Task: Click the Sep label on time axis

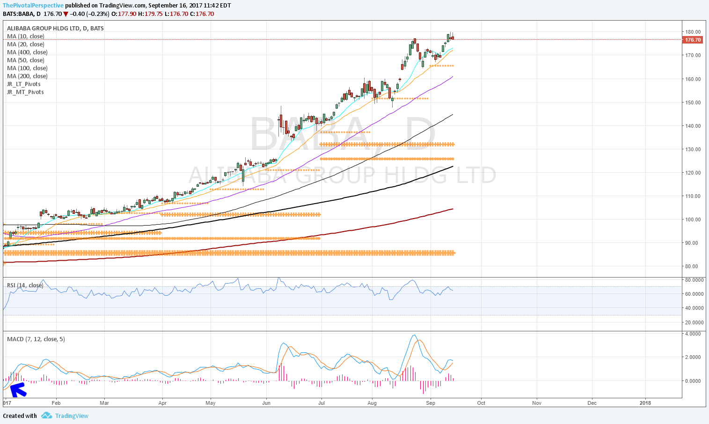Action: point(431,403)
